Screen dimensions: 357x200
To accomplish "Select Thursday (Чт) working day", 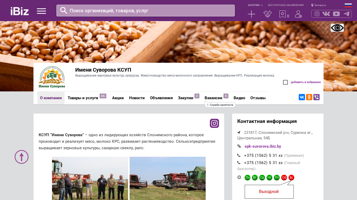I will coord(269,178).
